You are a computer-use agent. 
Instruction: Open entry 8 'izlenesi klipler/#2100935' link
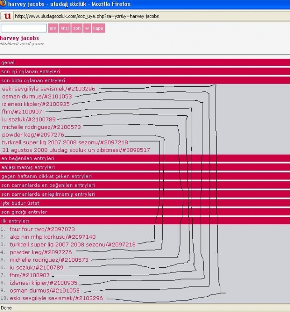tap(43, 283)
